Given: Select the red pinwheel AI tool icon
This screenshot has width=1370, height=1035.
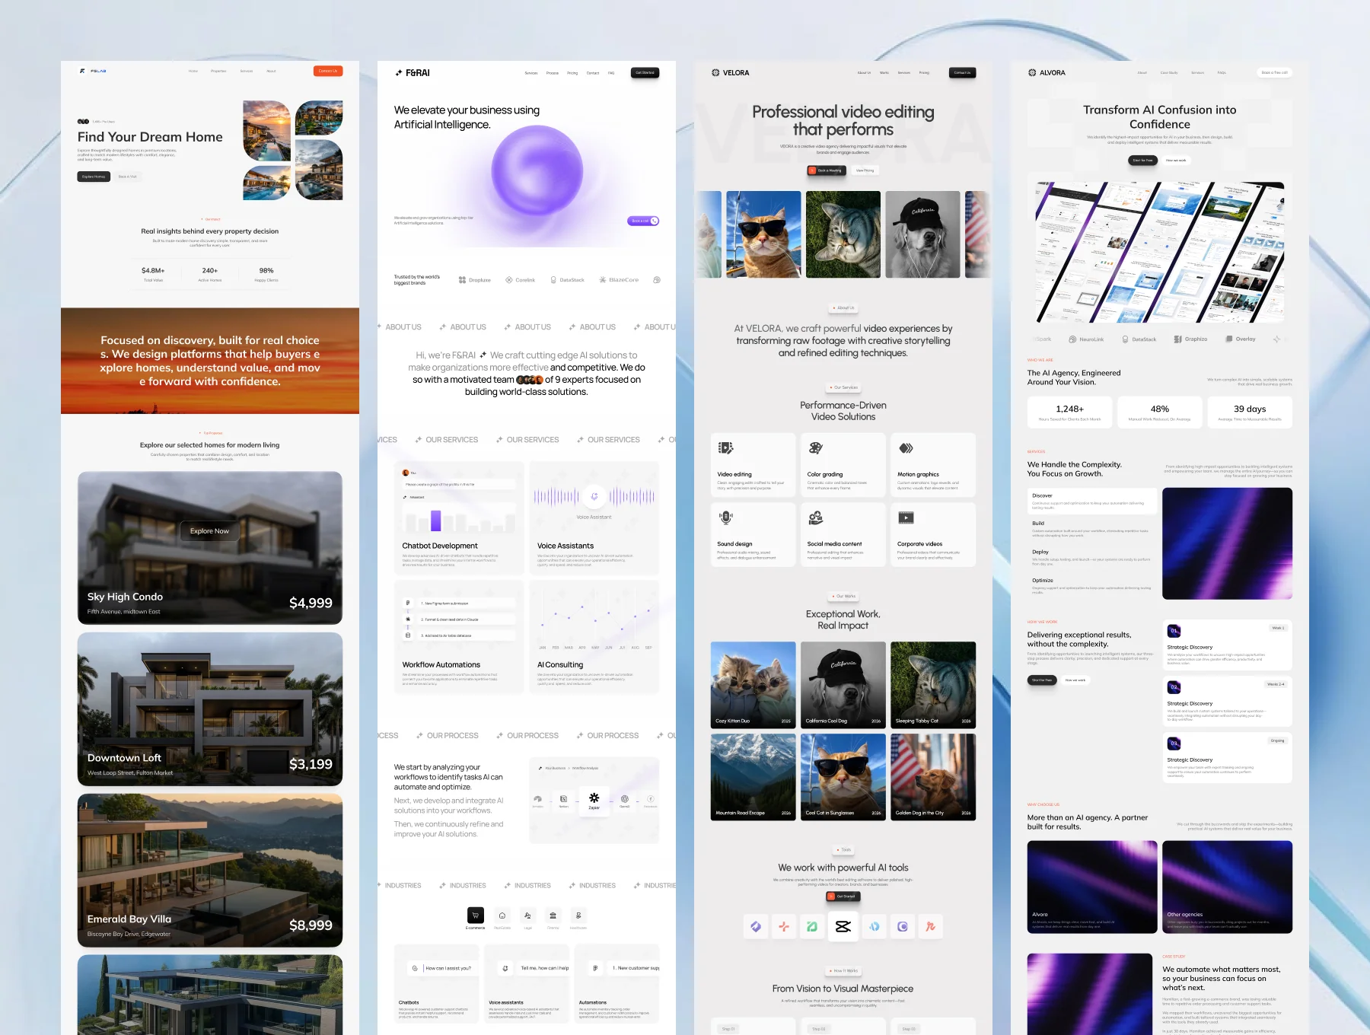Looking at the screenshot, I should 784,926.
